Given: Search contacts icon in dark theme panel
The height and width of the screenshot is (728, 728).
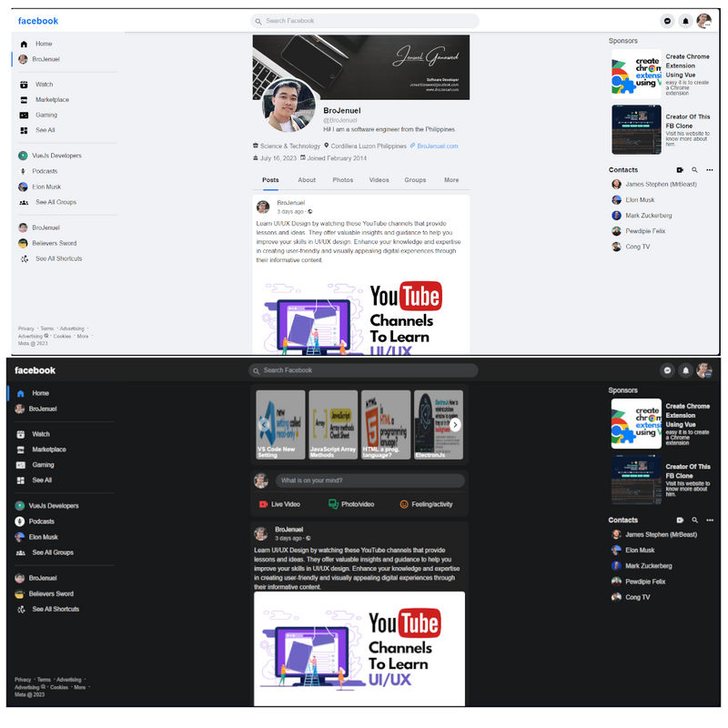Looking at the screenshot, I should point(694,520).
